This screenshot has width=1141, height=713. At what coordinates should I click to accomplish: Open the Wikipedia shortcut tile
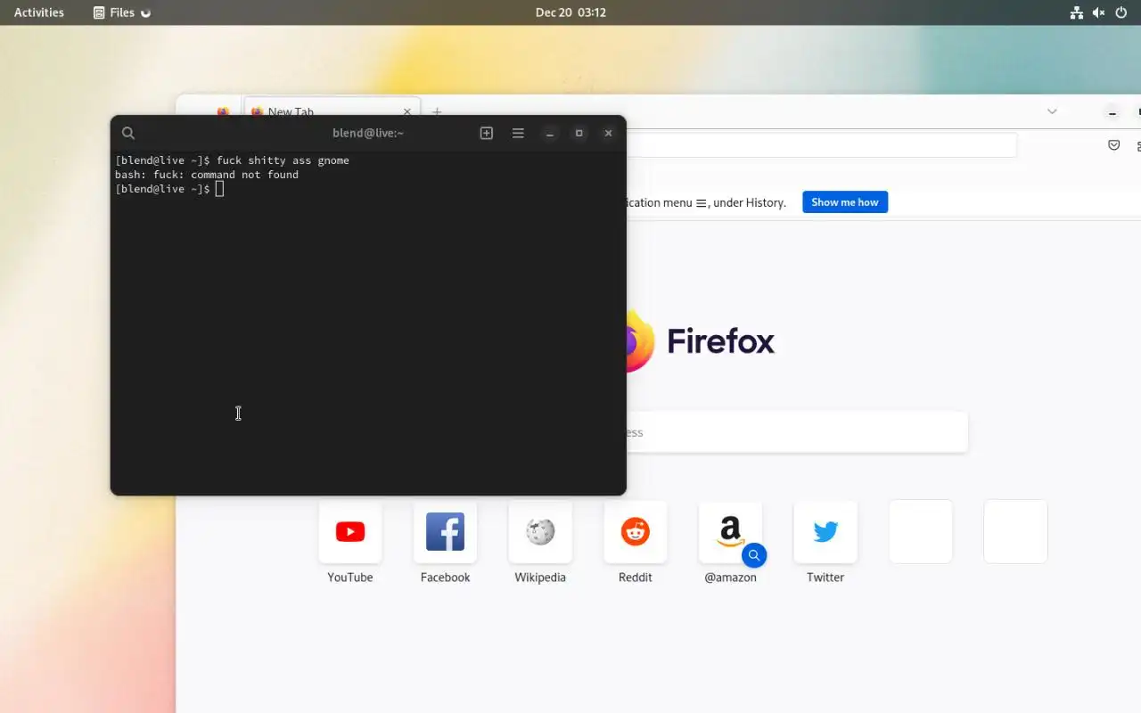tap(540, 532)
